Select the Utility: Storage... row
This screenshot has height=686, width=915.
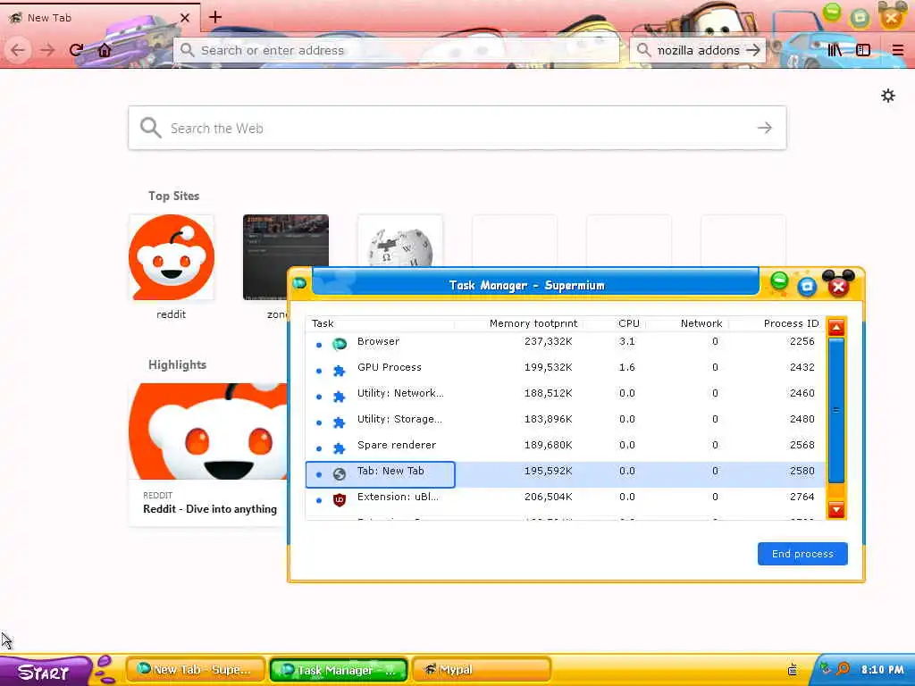(565, 422)
